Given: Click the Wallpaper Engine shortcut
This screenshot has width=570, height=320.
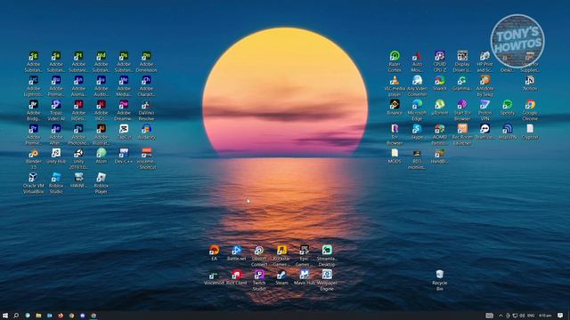Looking at the screenshot, I should coord(327,275).
